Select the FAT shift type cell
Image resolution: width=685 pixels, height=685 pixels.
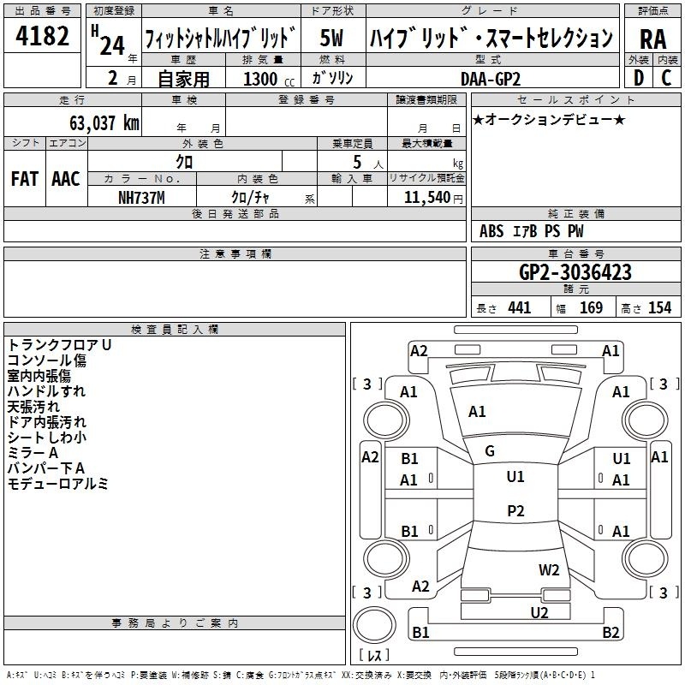point(24,179)
